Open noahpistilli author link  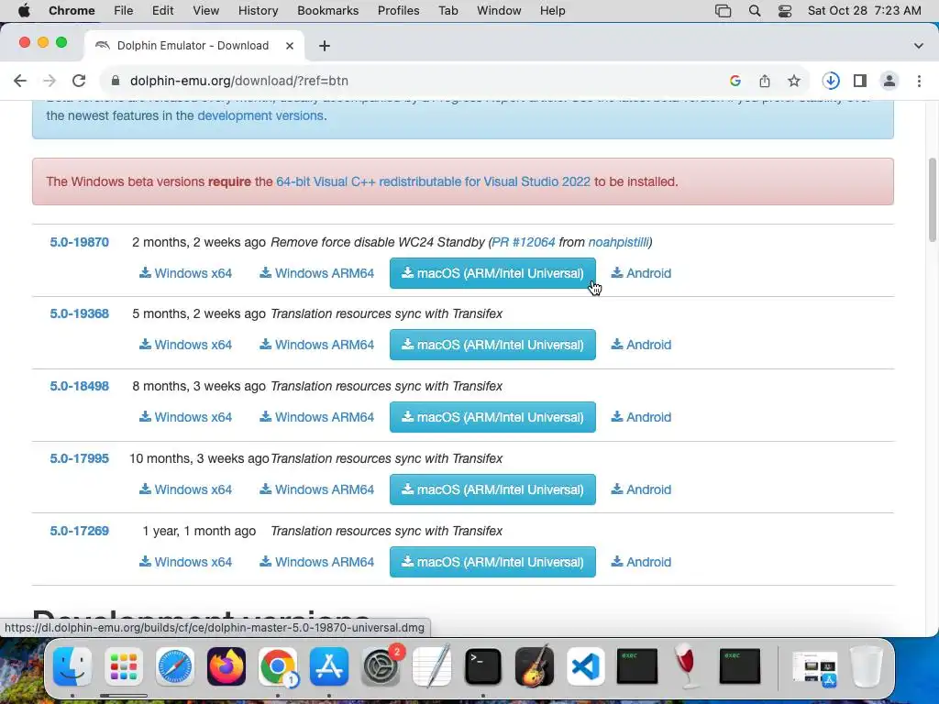pyautogui.click(x=618, y=242)
